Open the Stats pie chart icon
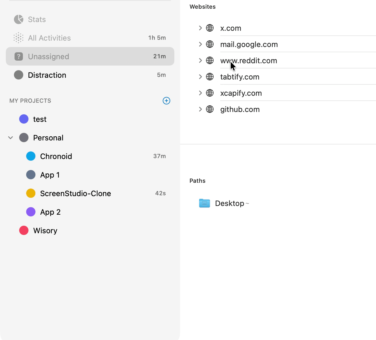 coord(19,19)
